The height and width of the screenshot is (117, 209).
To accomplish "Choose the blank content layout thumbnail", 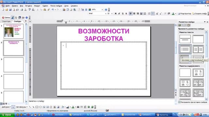I will pyautogui.click(x=185, y=73).
